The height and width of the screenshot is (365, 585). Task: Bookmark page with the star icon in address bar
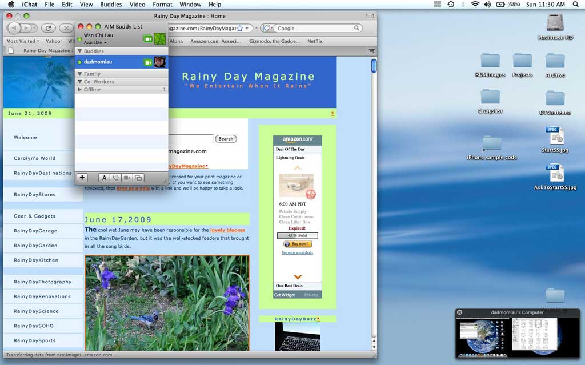click(x=240, y=29)
